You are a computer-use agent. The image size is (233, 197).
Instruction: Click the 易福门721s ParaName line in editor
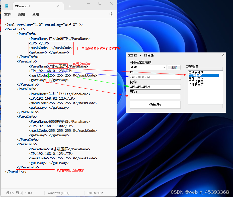point(59,94)
